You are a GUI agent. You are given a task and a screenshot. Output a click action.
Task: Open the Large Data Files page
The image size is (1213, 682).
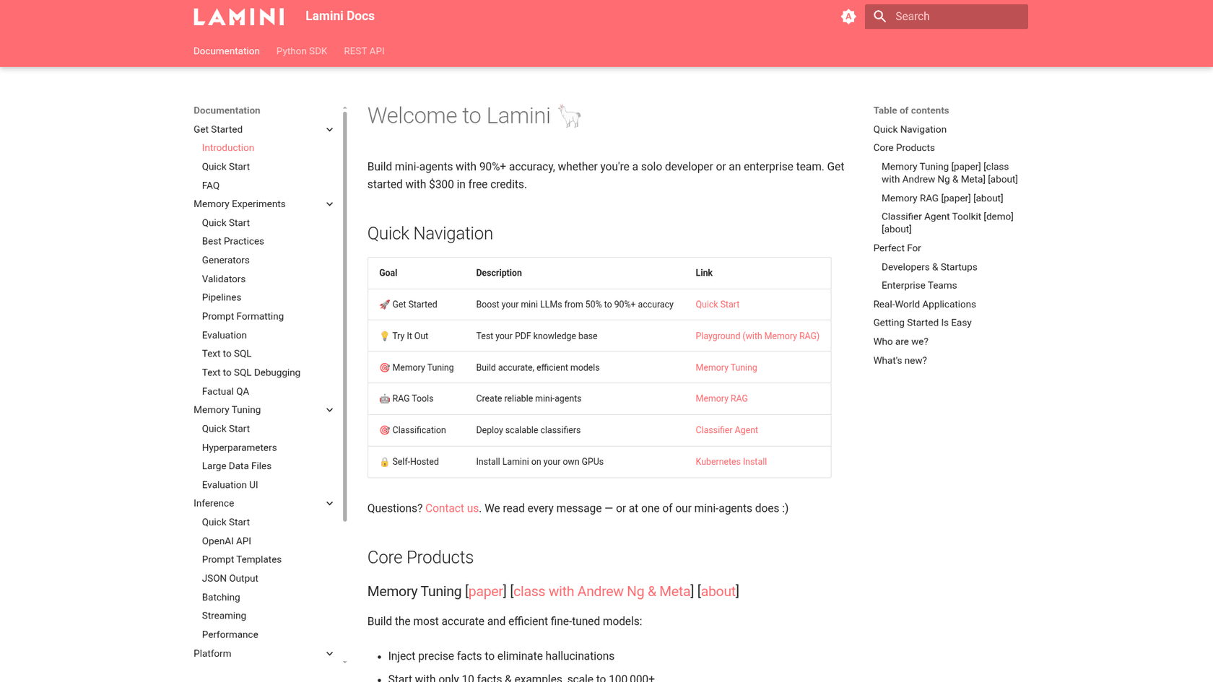(237, 466)
